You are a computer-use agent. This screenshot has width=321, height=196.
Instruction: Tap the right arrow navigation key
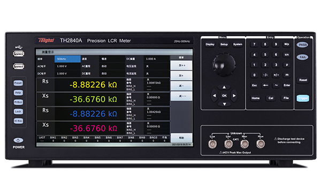pyautogui.click(x=234, y=96)
